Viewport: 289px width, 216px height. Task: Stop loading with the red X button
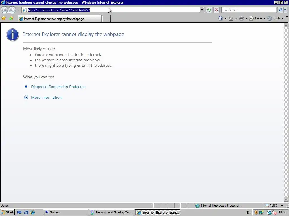[216, 10]
